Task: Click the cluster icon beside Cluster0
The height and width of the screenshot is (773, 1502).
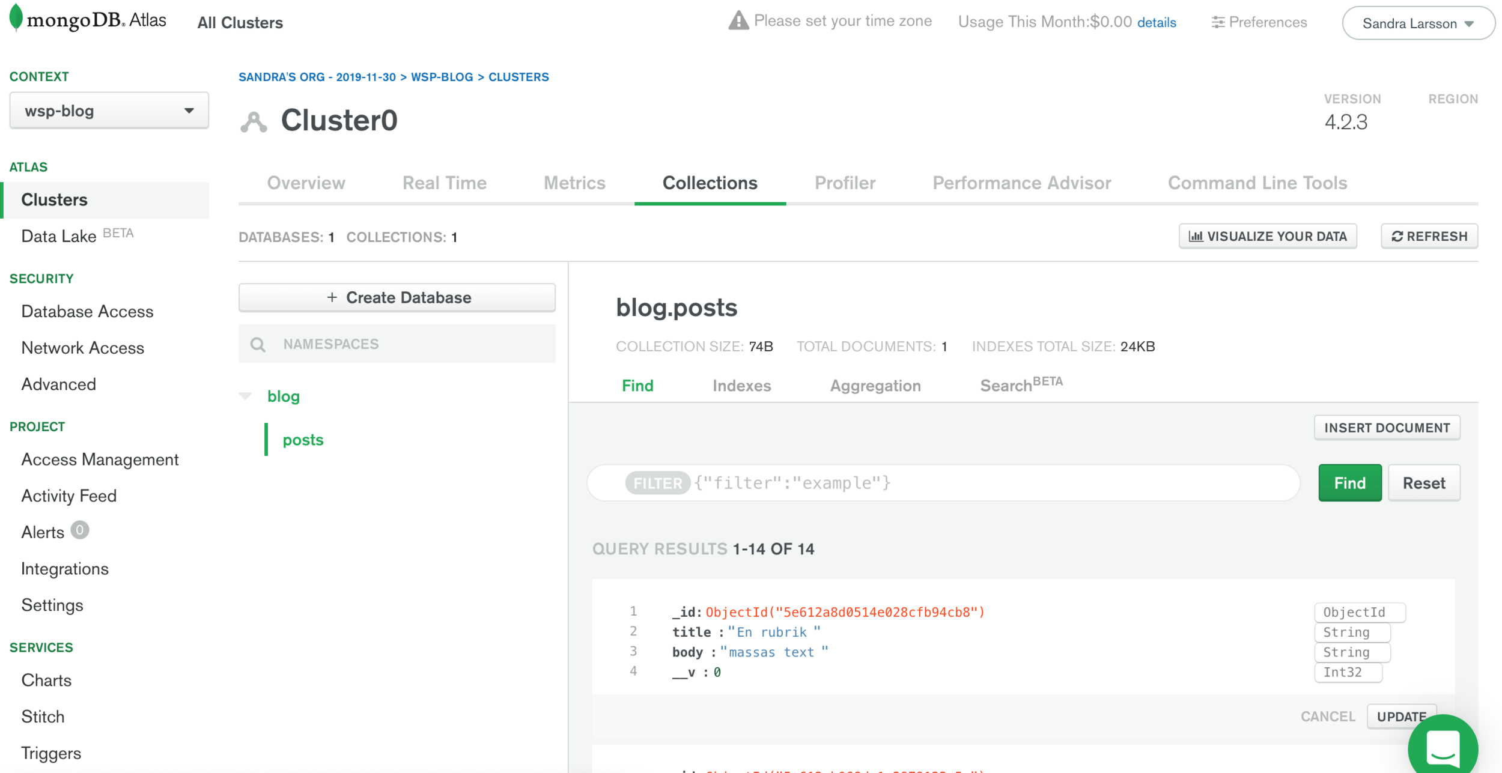Action: 254,122
